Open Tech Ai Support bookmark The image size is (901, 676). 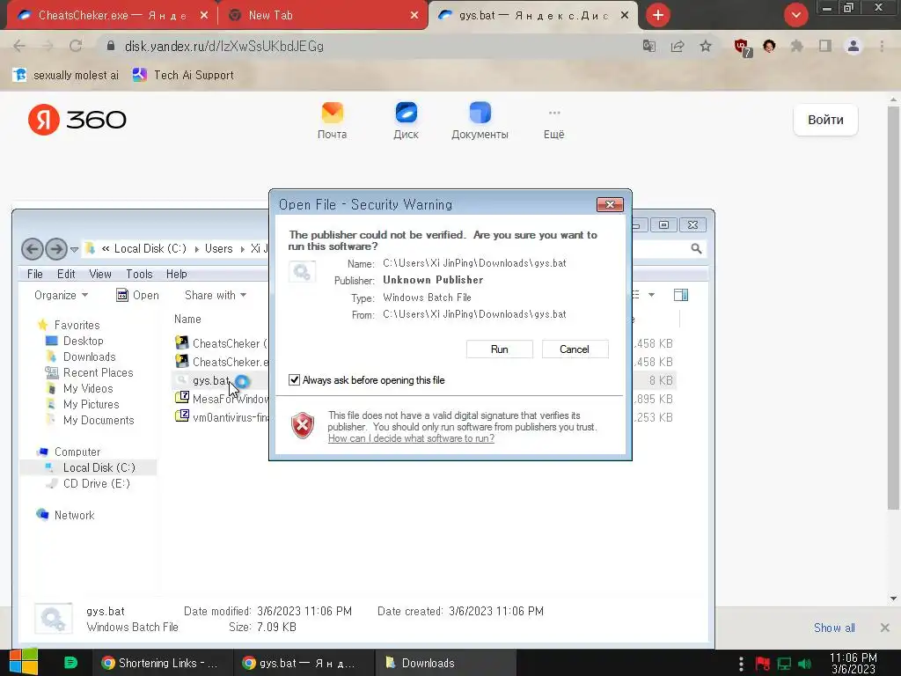[184, 75]
